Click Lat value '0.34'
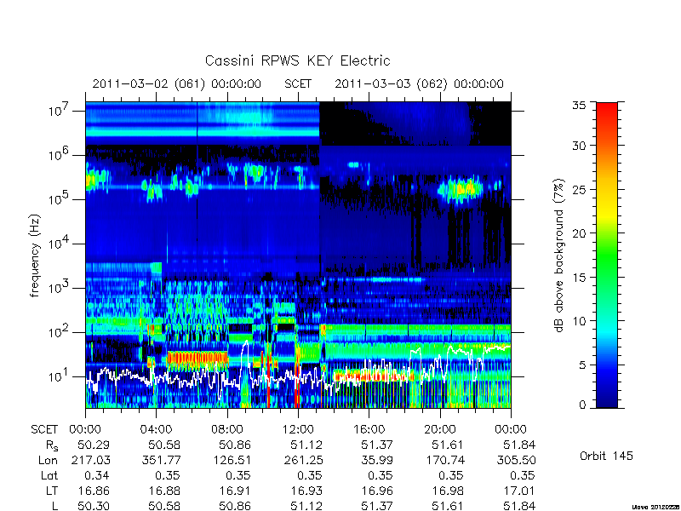 96,476
